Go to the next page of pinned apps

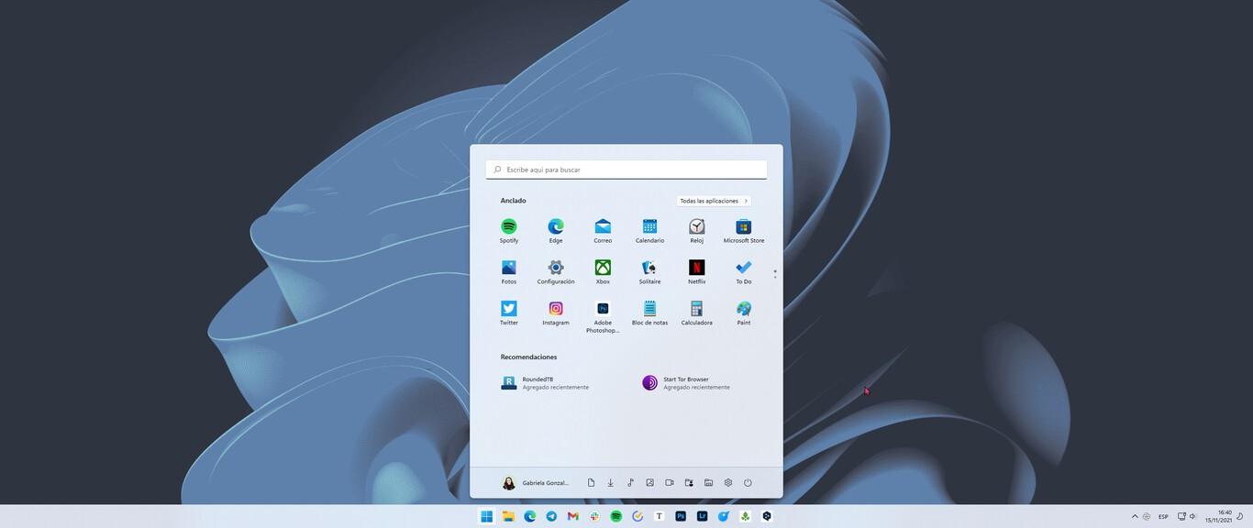click(x=775, y=277)
